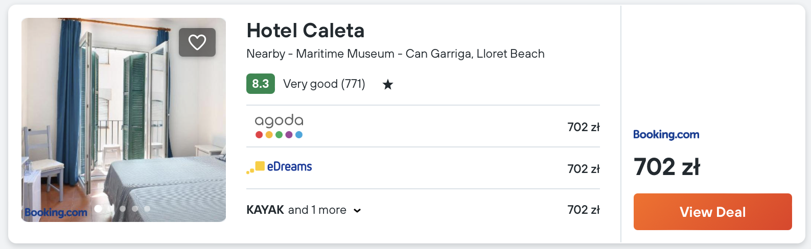Select the eDreams logo deal
This screenshot has width=811, height=249.
click(x=280, y=167)
